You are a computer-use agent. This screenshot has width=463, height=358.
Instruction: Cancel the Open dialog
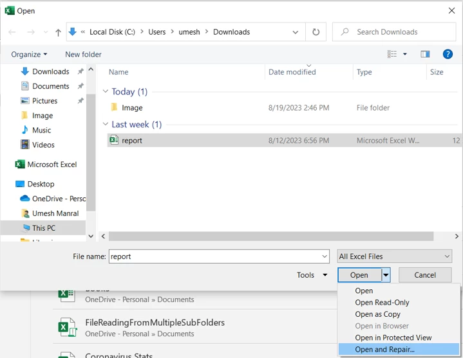[425, 275]
